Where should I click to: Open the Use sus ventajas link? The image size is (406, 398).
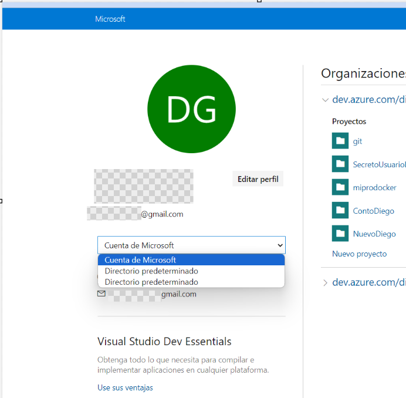tap(125, 387)
